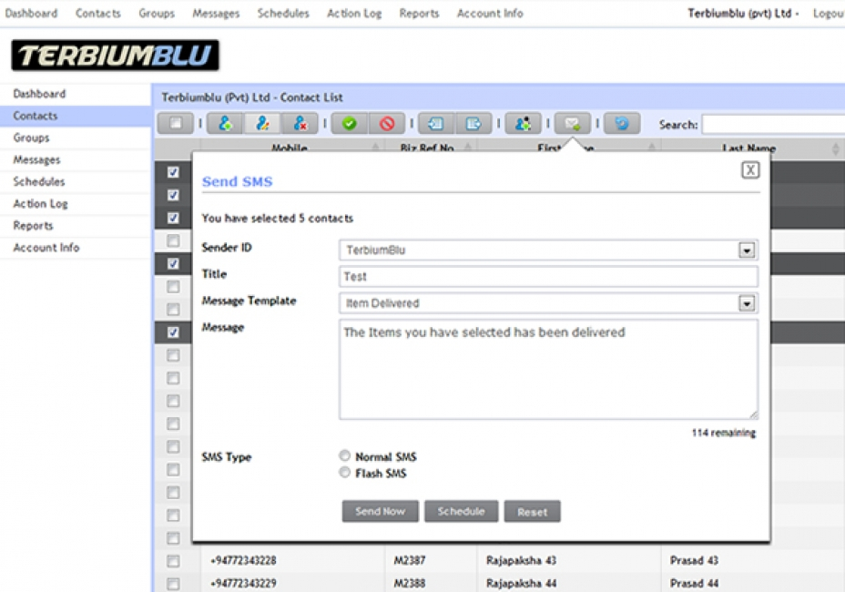Click the blue refresh list icon
This screenshot has height=592, width=845.
point(622,124)
